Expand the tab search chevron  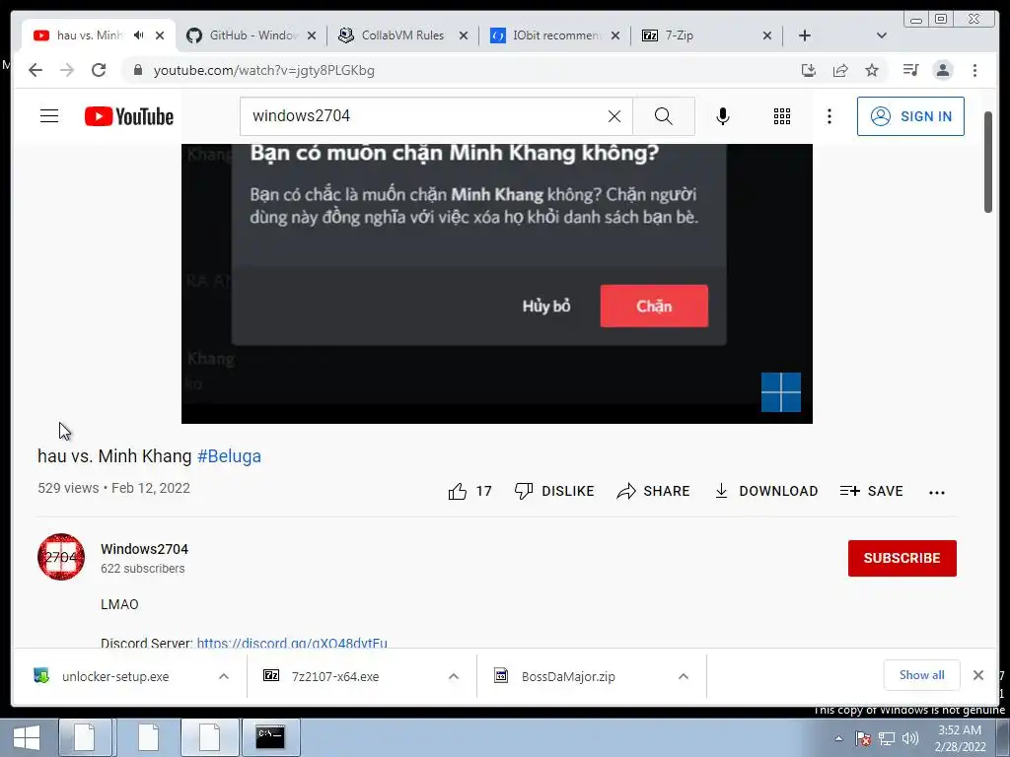pos(882,35)
